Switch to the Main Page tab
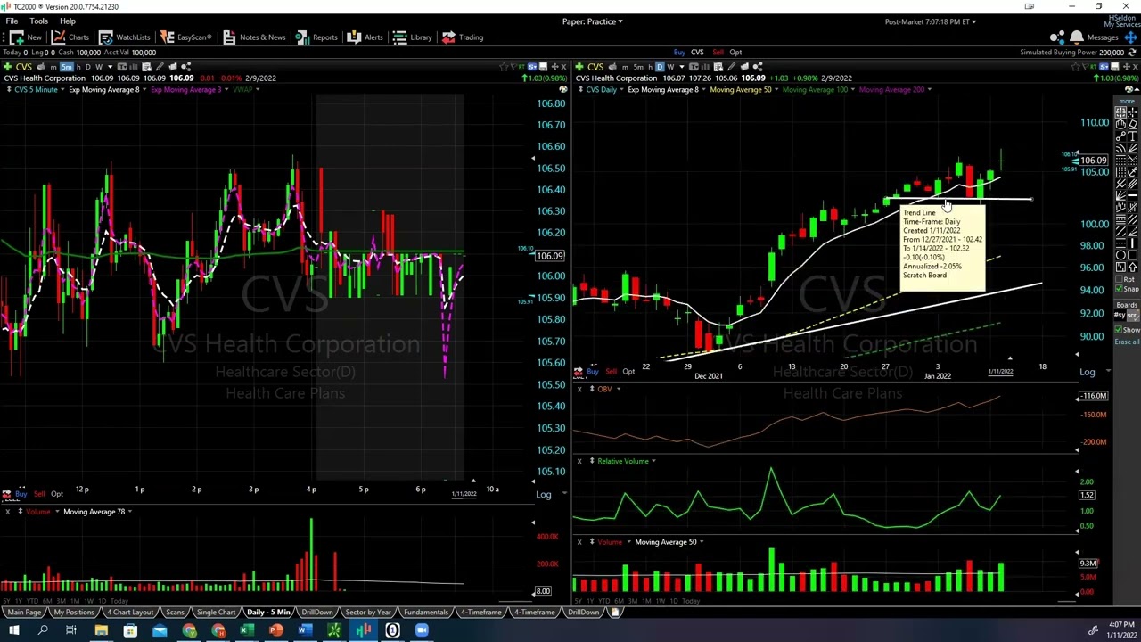The image size is (1141, 642). [24, 613]
